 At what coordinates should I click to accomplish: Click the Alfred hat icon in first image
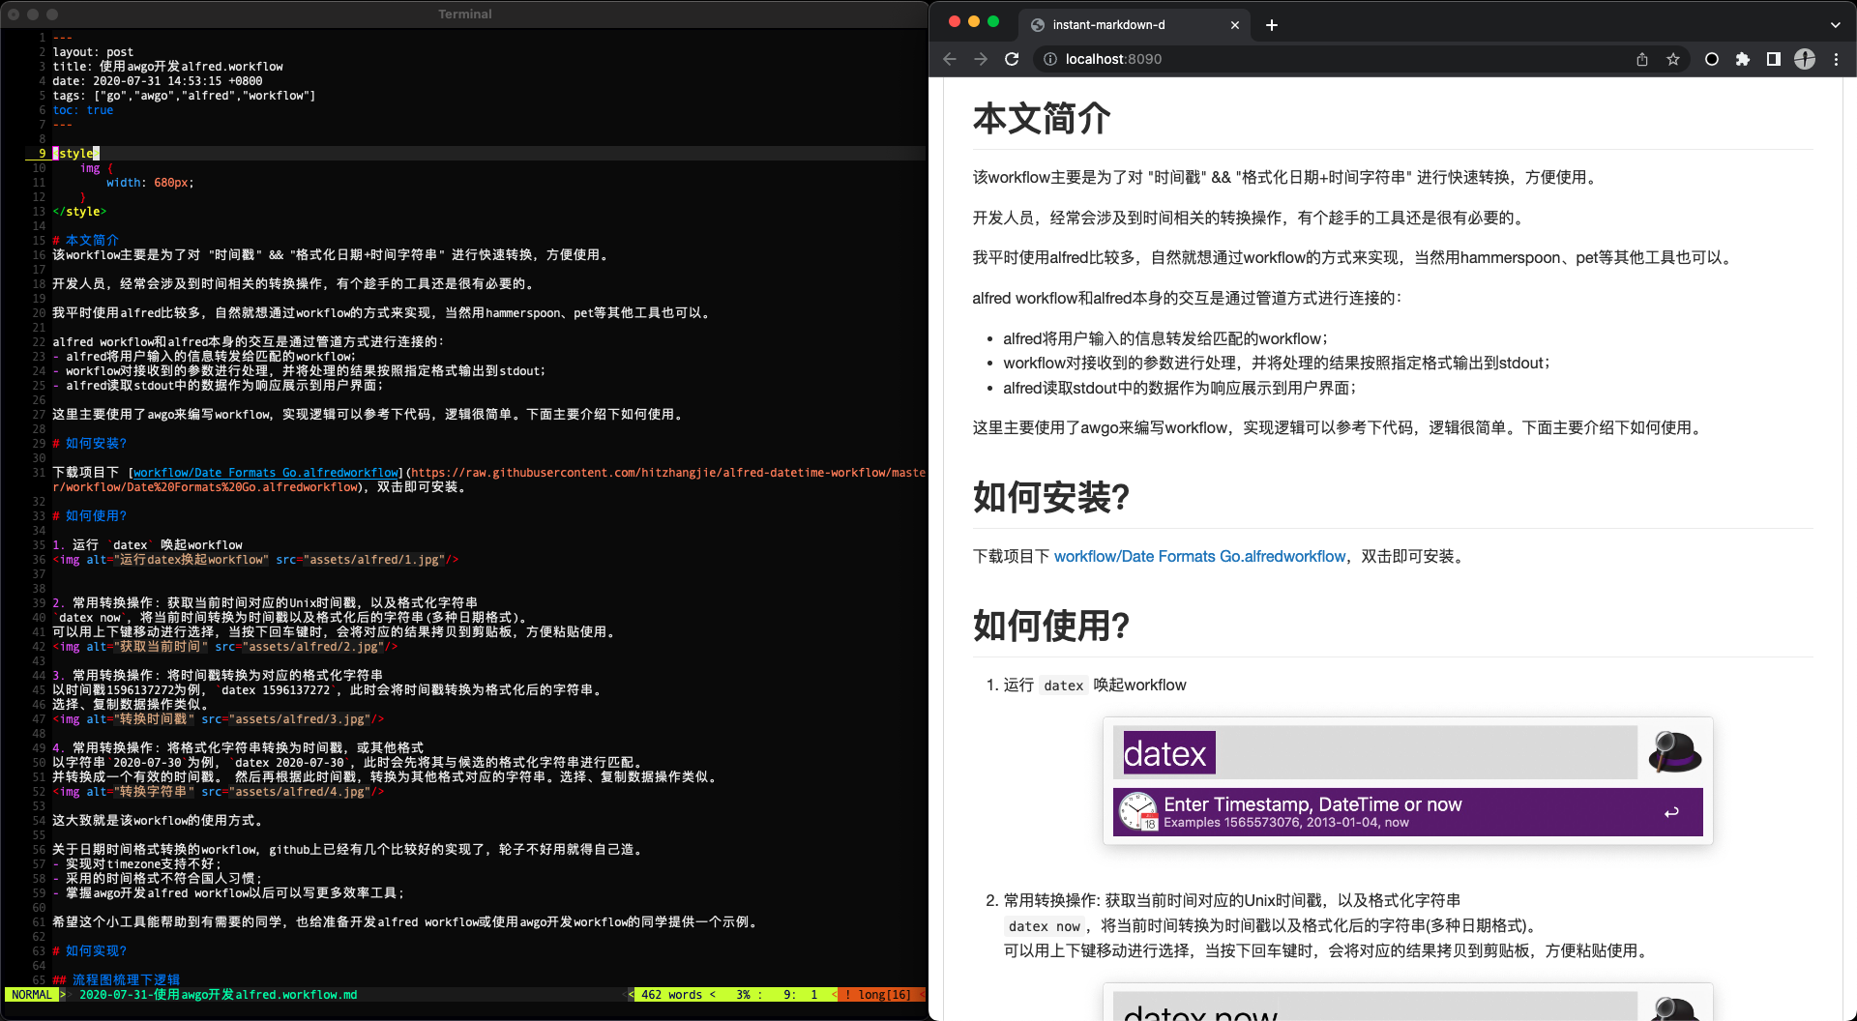[1675, 752]
